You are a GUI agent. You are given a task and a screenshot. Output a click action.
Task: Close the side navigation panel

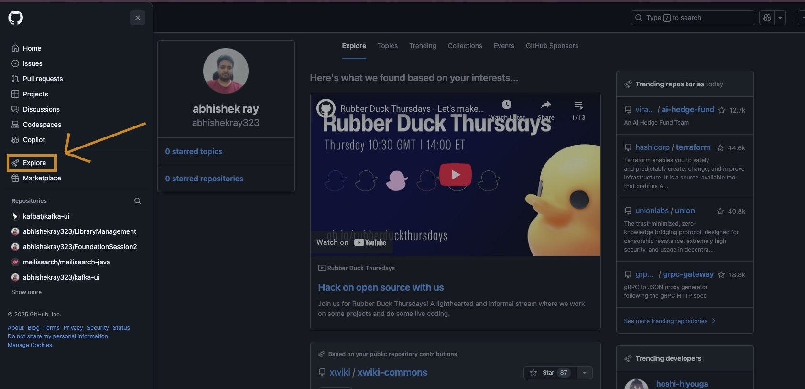click(138, 18)
